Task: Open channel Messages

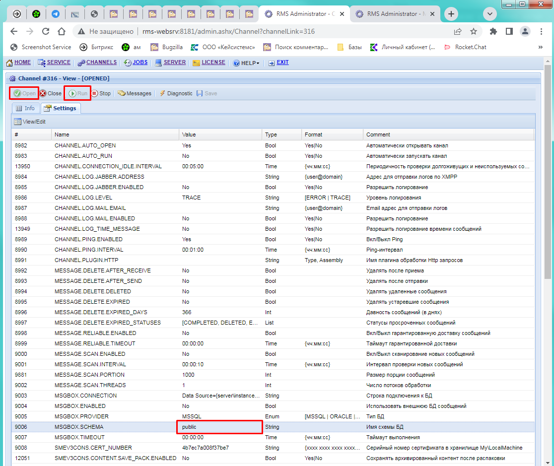Action: 135,93
